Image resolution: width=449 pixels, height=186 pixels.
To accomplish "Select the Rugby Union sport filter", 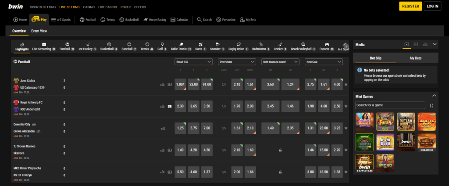I will [x=238, y=46].
